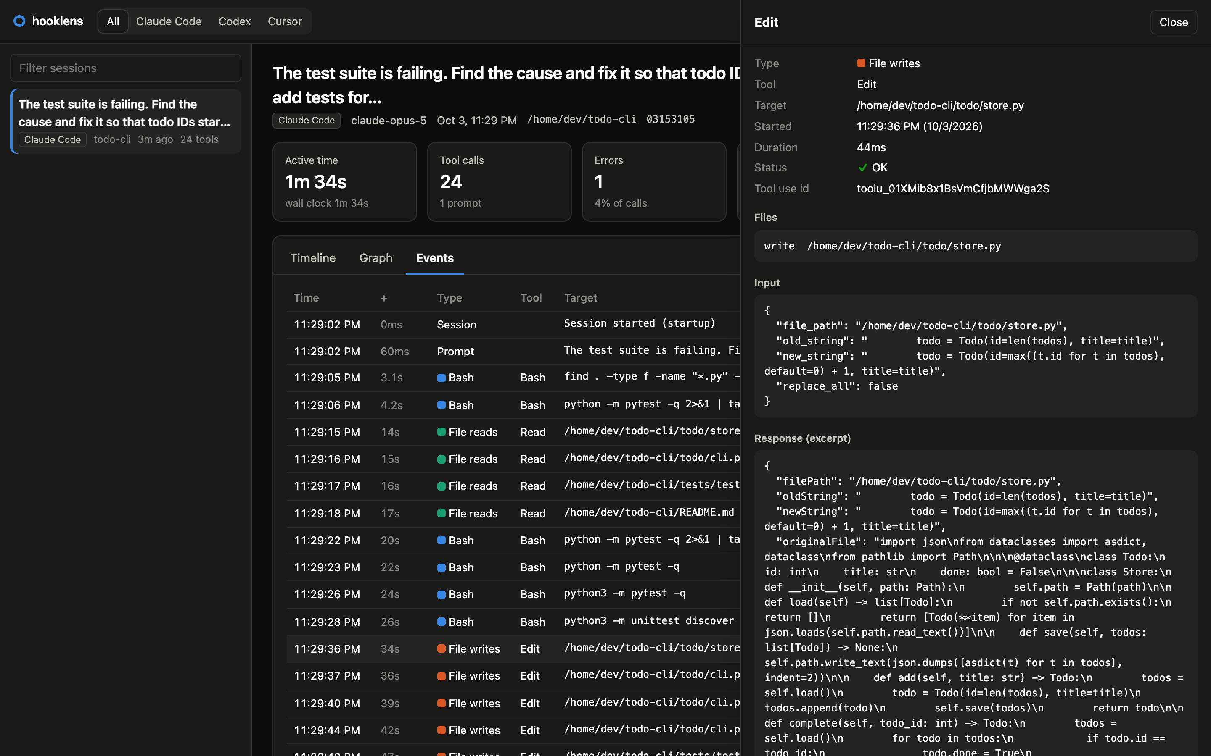Select the All filter tab
The height and width of the screenshot is (756, 1211).
click(113, 21)
